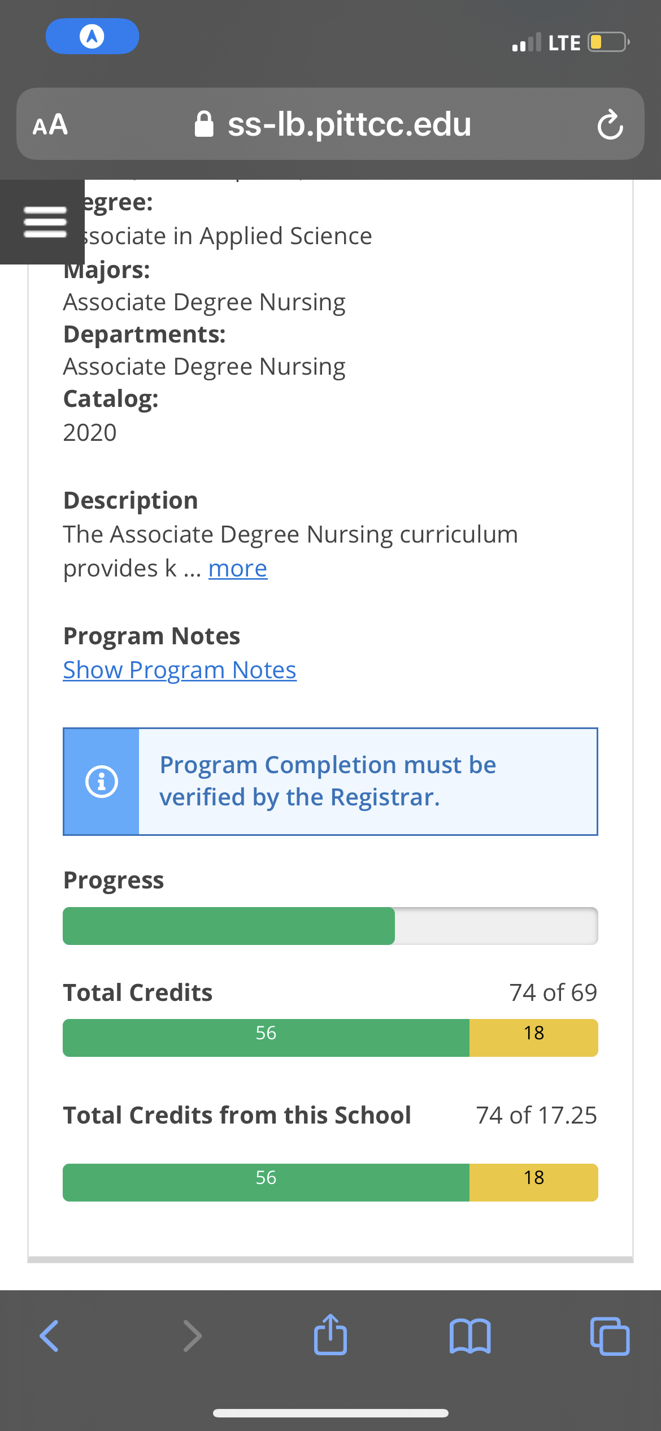Screen dimensions: 661x1431
Task: Expand description with the more link
Action: pyautogui.click(x=238, y=569)
